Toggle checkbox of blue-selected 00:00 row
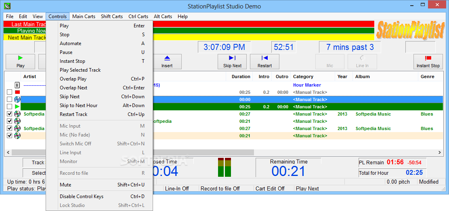The height and width of the screenshot is (211, 449). [9, 99]
